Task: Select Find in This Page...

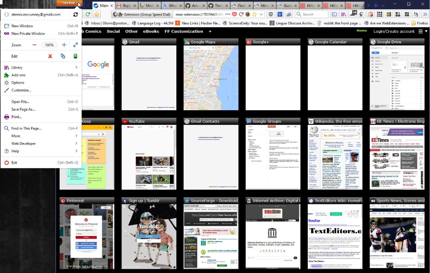Action: tap(41, 128)
